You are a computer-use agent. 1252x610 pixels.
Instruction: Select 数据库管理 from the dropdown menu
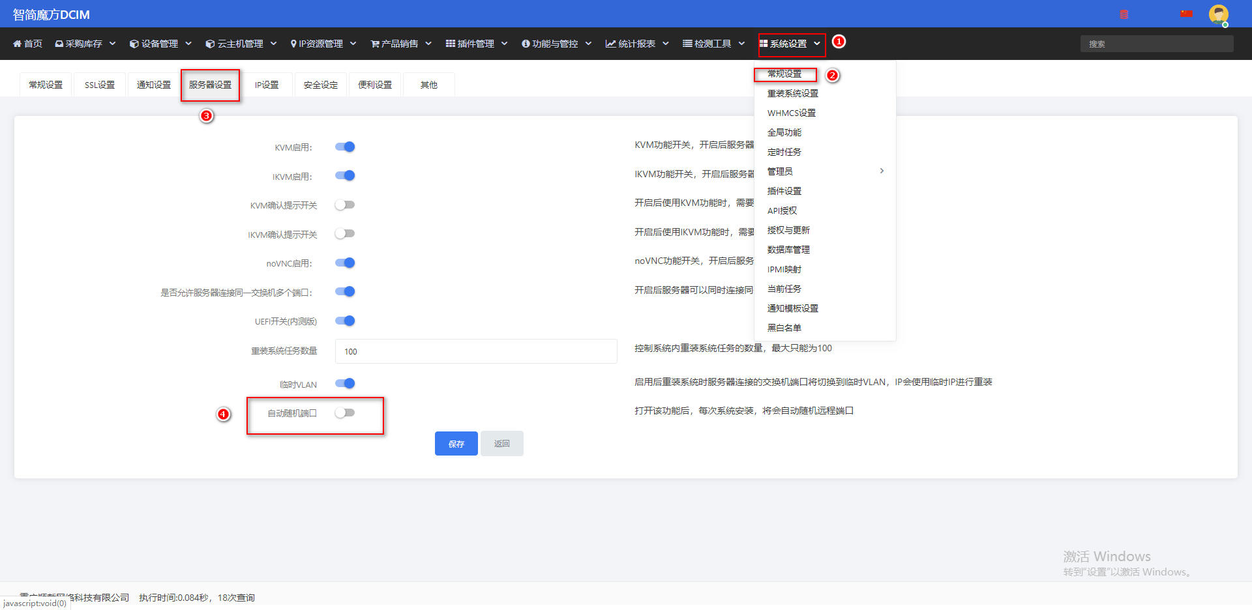[788, 250]
